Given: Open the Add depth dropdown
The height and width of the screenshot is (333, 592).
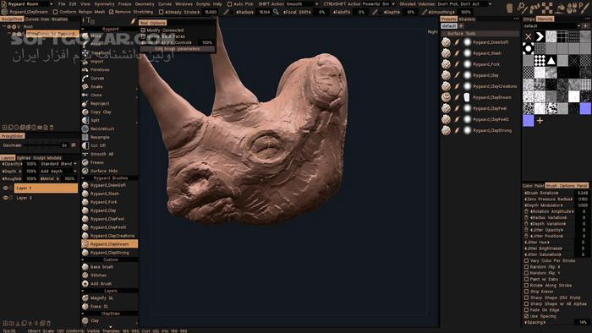Looking at the screenshot, I should click(58, 172).
